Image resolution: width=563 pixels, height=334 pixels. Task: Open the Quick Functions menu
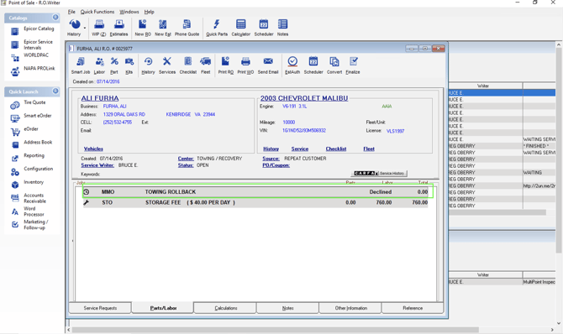click(x=97, y=12)
